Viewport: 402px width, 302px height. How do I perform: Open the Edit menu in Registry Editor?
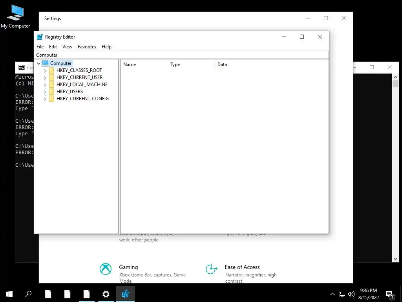tap(53, 47)
